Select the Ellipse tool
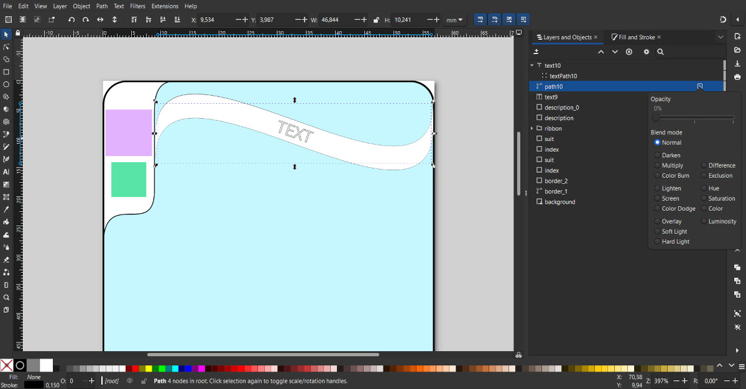 click(6, 84)
